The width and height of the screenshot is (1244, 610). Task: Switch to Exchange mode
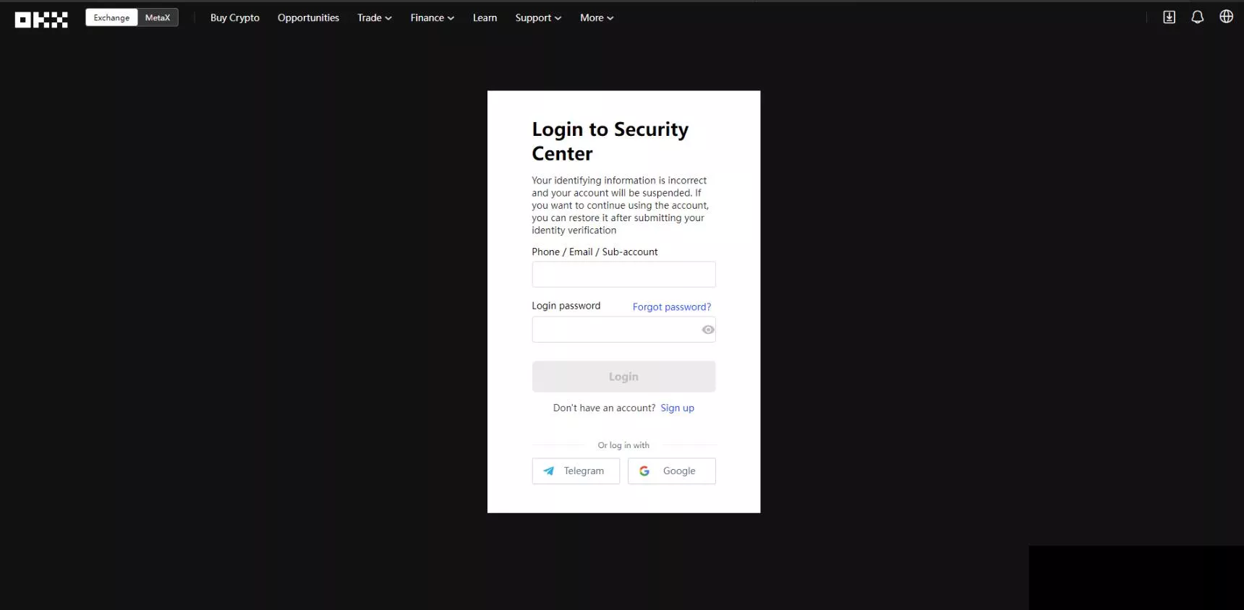point(111,18)
